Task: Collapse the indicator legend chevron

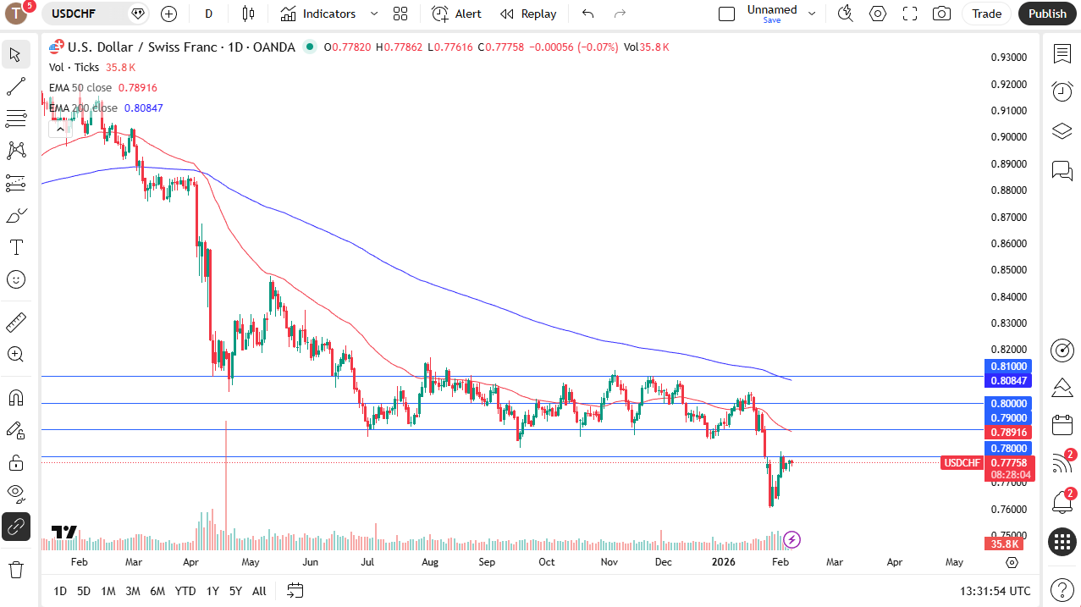Action: pos(58,129)
